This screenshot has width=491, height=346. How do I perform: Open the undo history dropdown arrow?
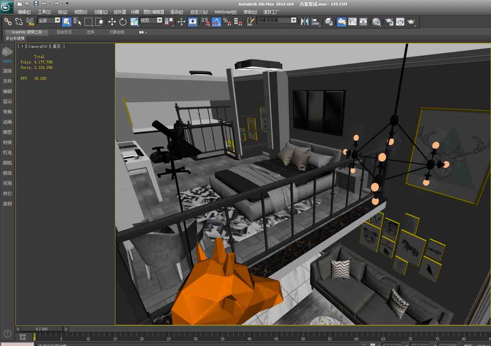coord(50,4)
